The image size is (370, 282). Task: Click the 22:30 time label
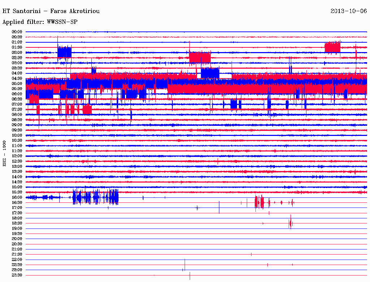[x=17, y=265]
